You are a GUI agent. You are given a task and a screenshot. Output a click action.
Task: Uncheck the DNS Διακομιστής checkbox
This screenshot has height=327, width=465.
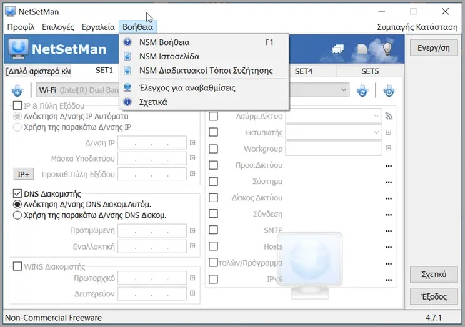point(17,193)
